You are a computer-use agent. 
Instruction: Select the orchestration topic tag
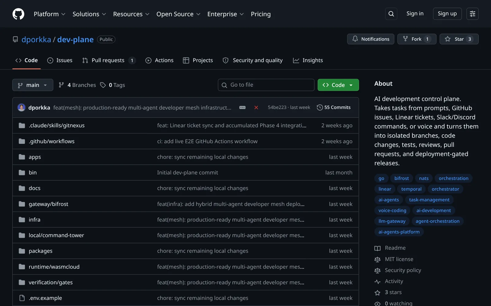[x=454, y=178]
